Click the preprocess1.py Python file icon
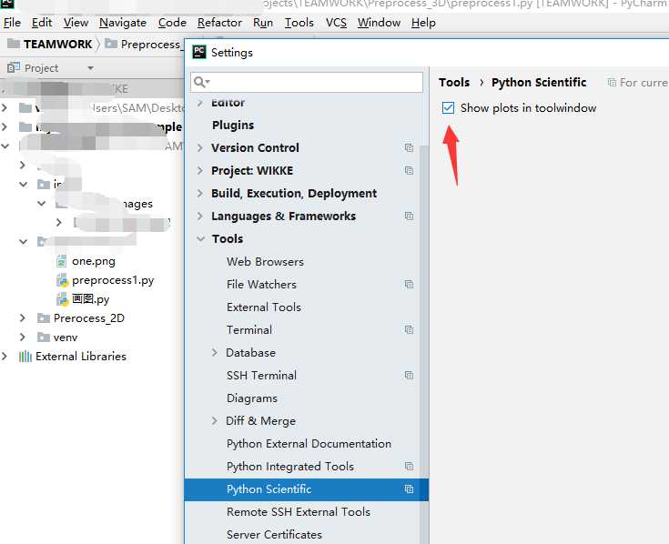Viewport: 669px width, 544px height. click(x=62, y=280)
